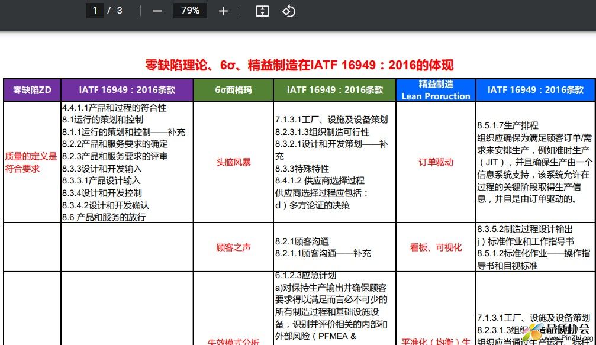Viewport: 596px width, 345px height.
Task: Select the line 8.2.3.1.3组织制造可行性 beside 头脑风暴
Action: point(323,132)
